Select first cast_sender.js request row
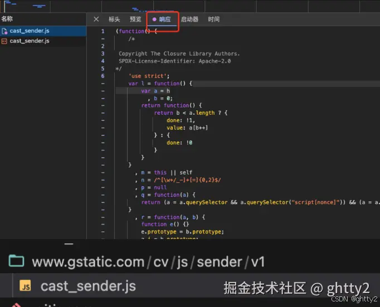 click(x=43, y=31)
